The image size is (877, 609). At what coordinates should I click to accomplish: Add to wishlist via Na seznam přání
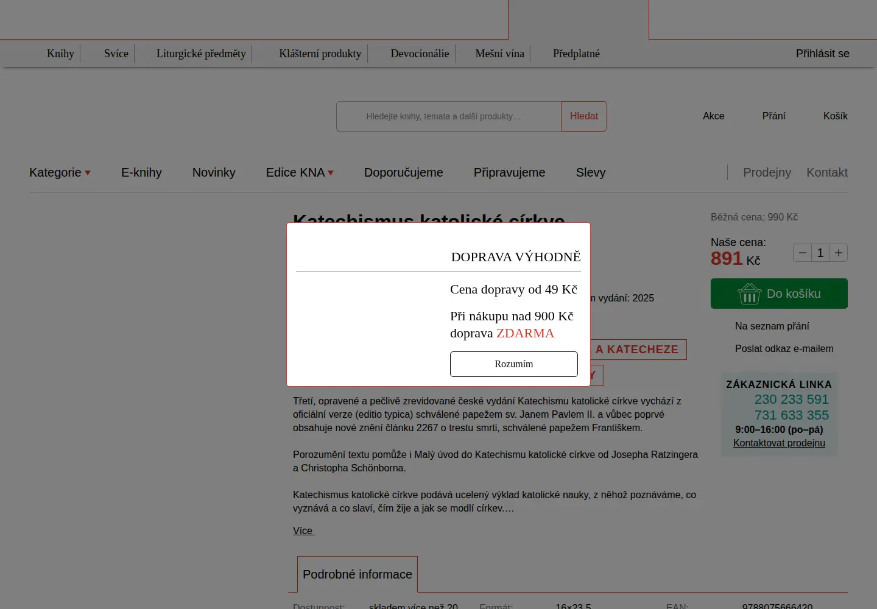tap(772, 326)
